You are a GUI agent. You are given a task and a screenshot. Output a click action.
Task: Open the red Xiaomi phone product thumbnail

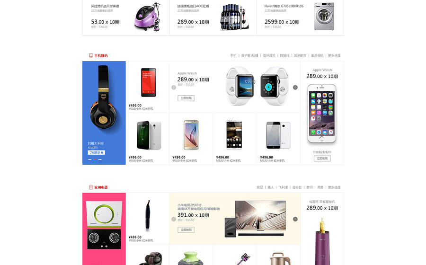tap(148, 82)
